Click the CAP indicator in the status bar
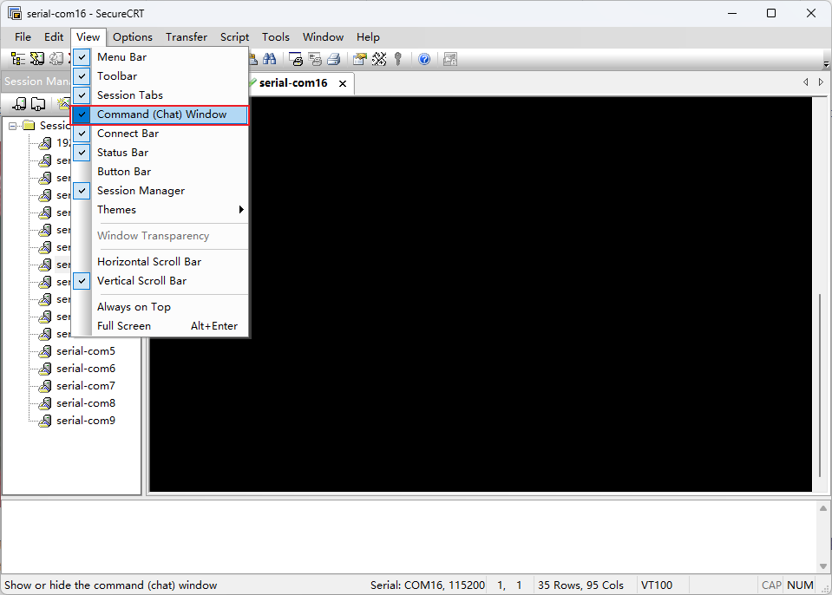Screen dimensions: 832x595 771,585
